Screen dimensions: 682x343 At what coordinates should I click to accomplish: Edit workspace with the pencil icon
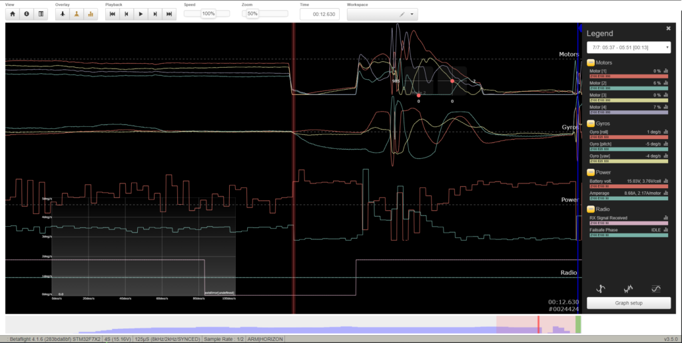pos(402,15)
